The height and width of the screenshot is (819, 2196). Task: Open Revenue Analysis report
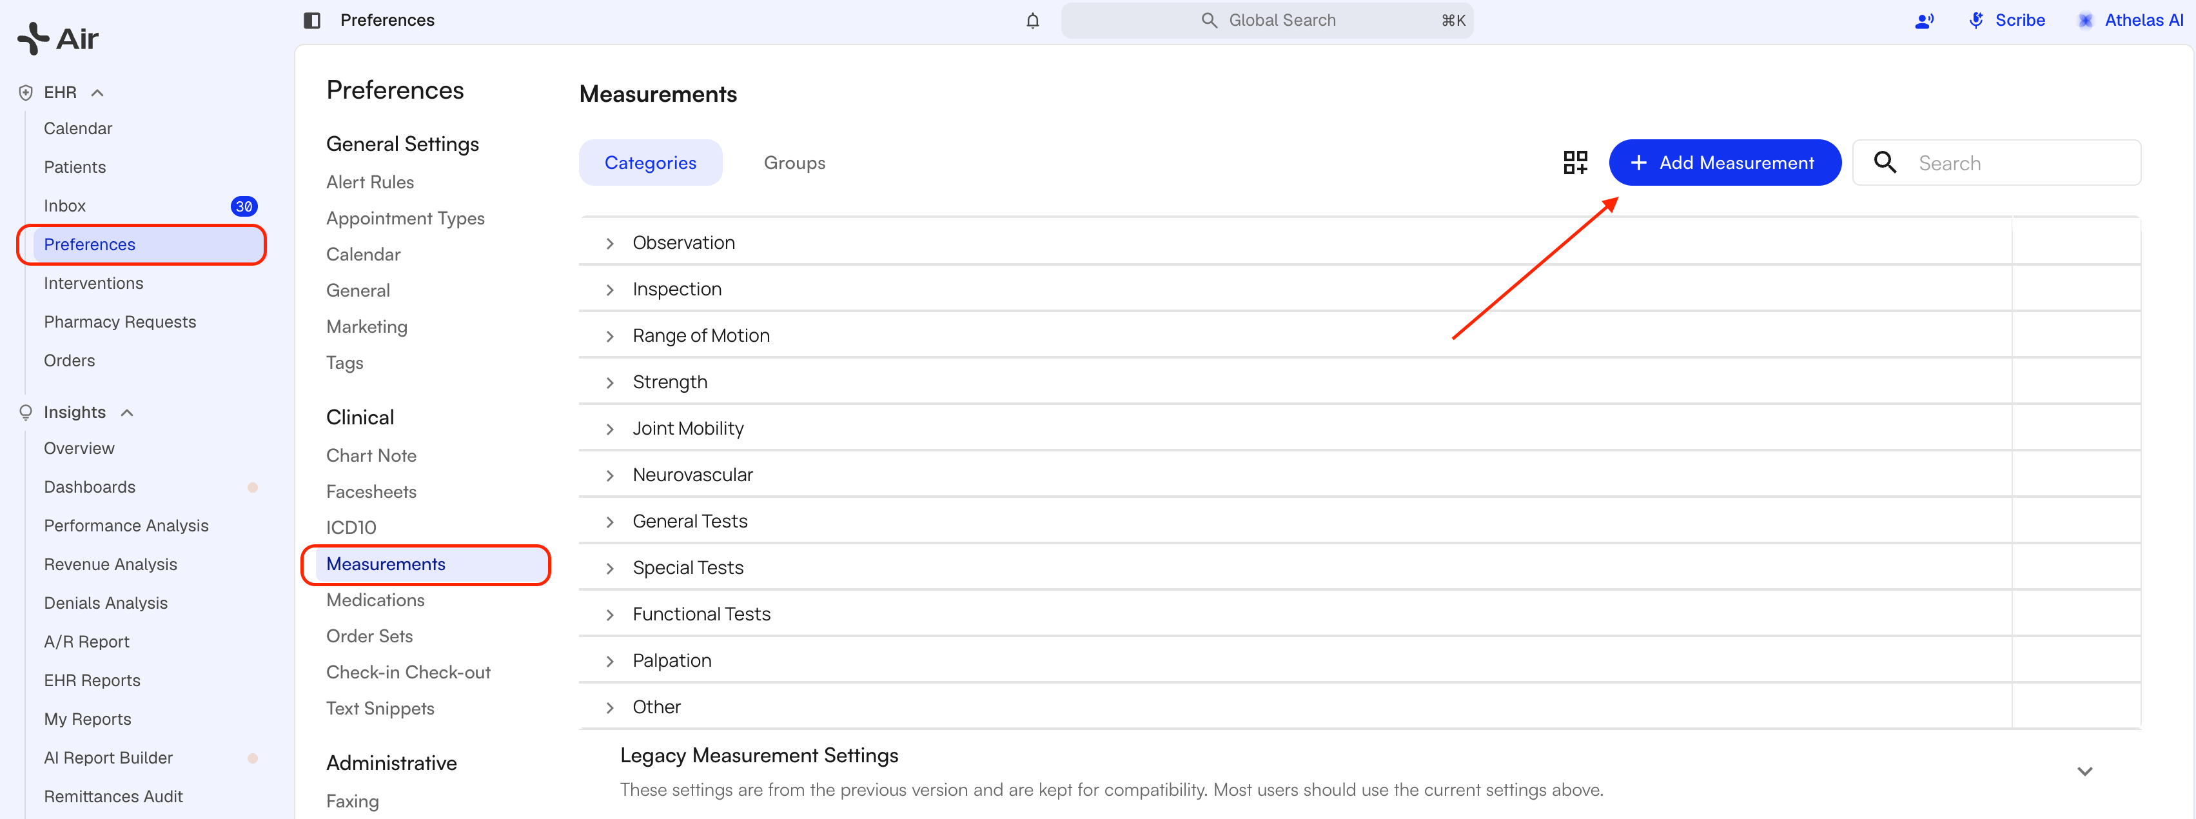[x=111, y=564]
